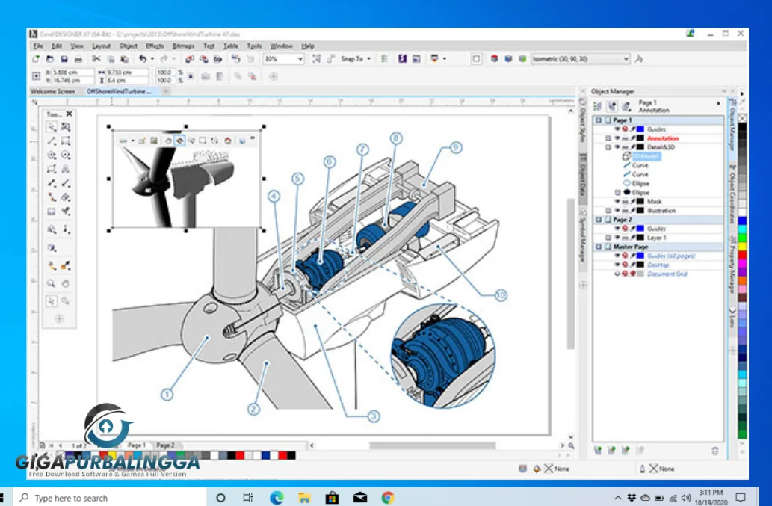Expand the Annotation layer node
The image size is (772, 506).
click(x=608, y=138)
